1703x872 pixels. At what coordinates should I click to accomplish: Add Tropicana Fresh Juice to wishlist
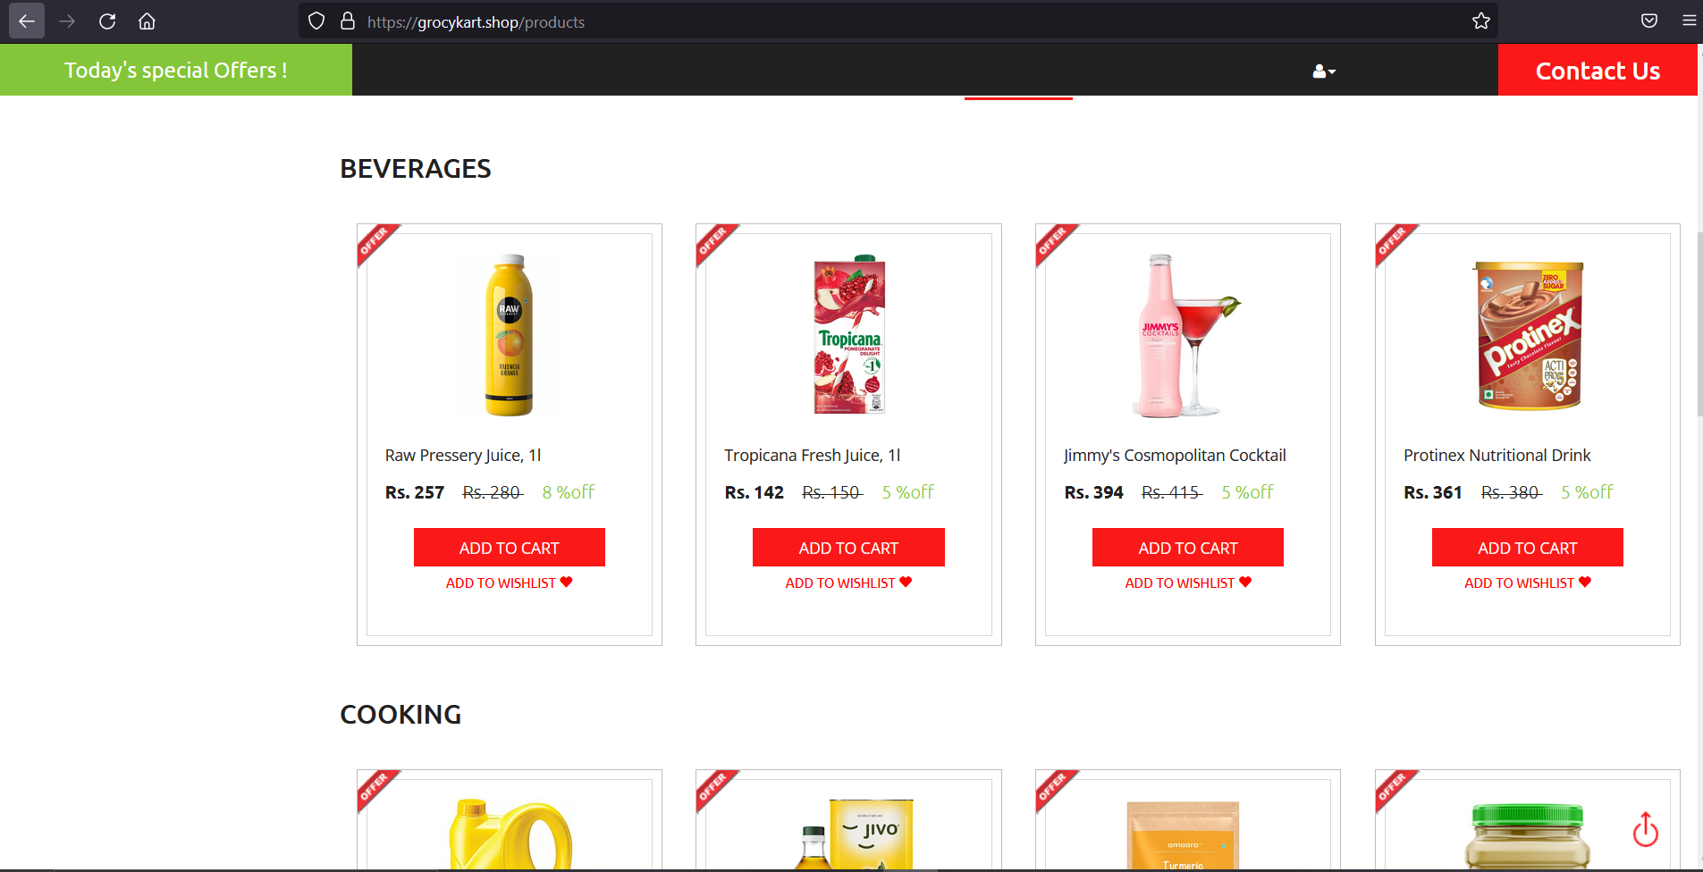point(847,583)
